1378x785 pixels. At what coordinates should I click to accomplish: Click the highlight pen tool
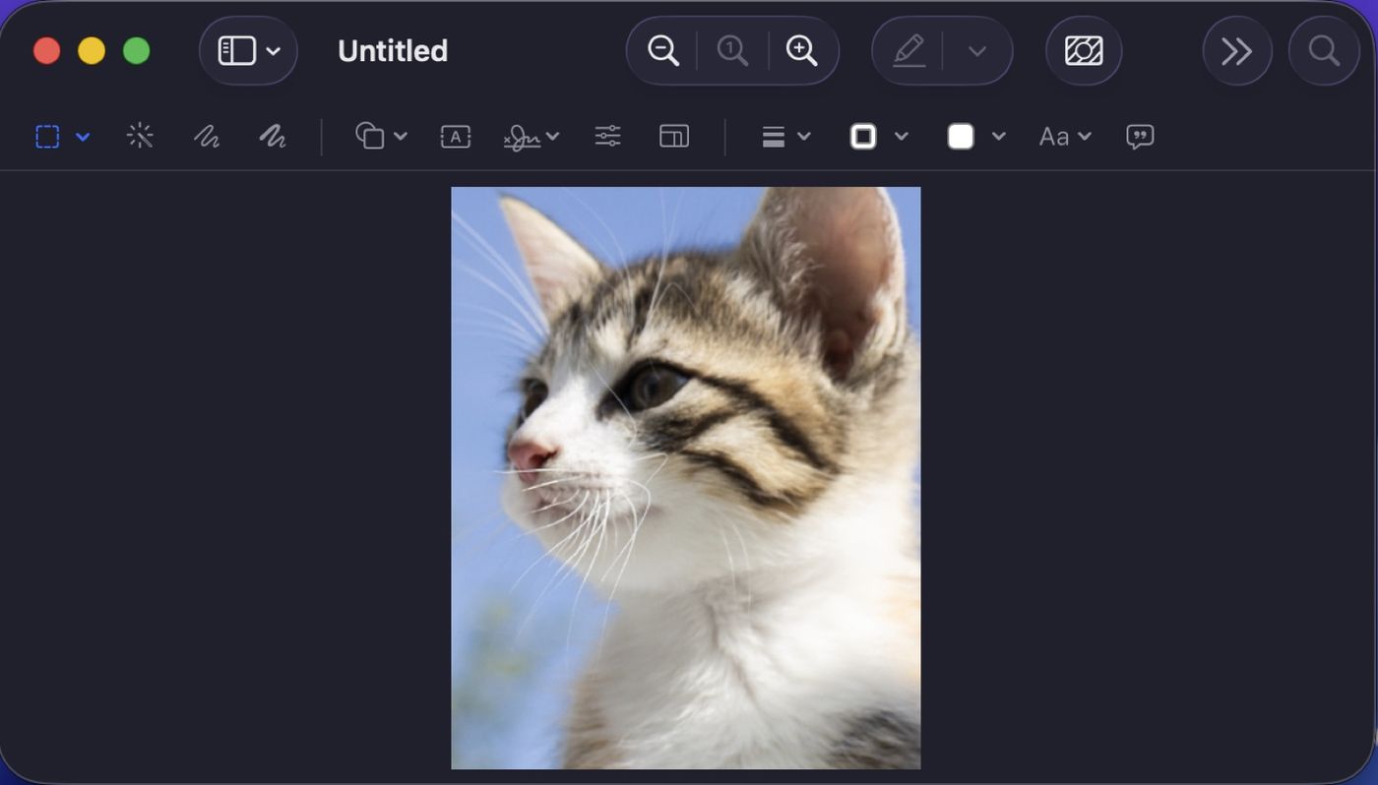tap(909, 51)
